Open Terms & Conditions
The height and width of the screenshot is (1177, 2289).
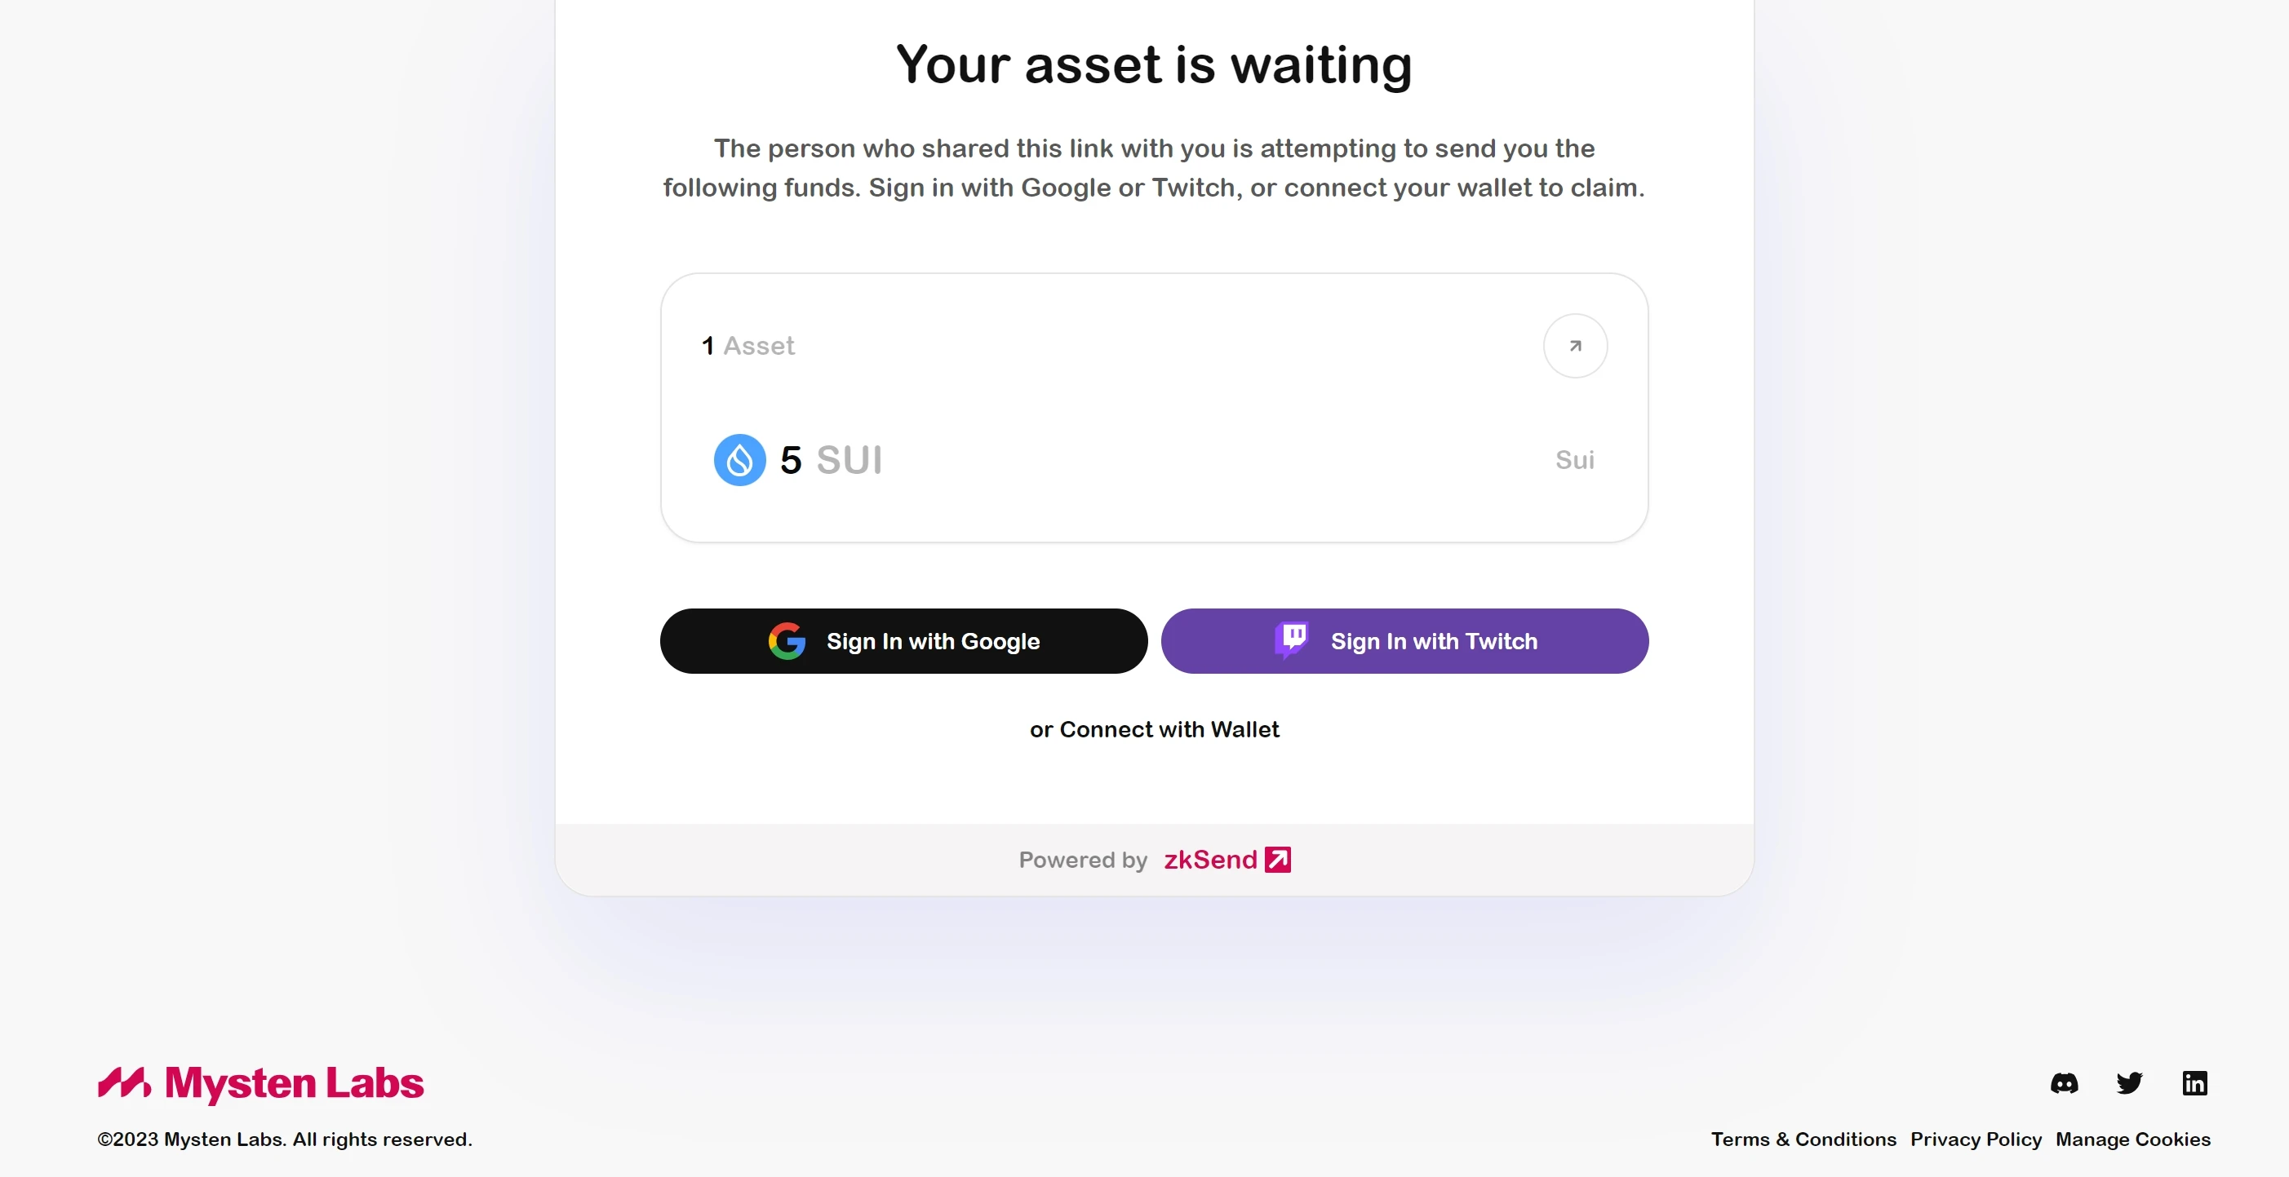[1803, 1139]
